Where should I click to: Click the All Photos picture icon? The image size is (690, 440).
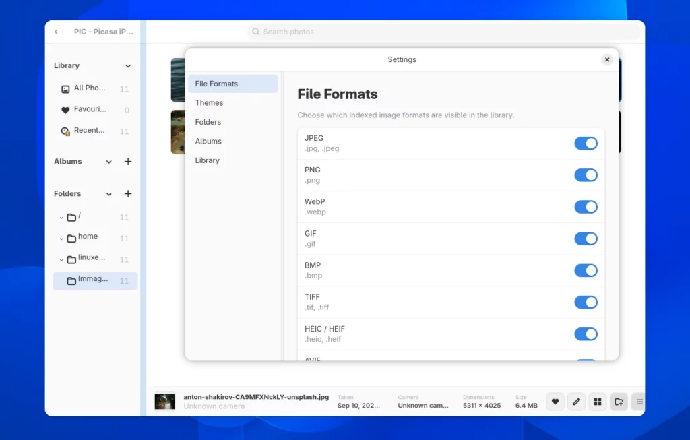(65, 90)
